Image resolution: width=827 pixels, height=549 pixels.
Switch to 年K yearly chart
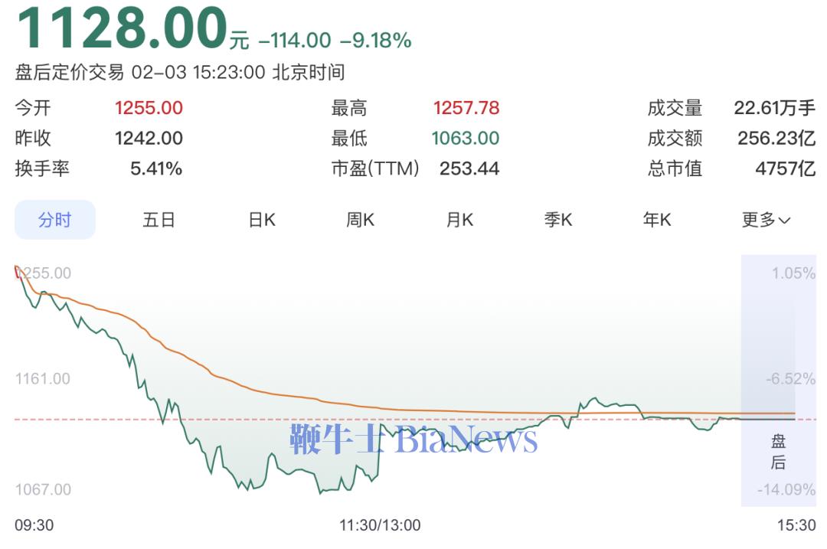tap(657, 221)
